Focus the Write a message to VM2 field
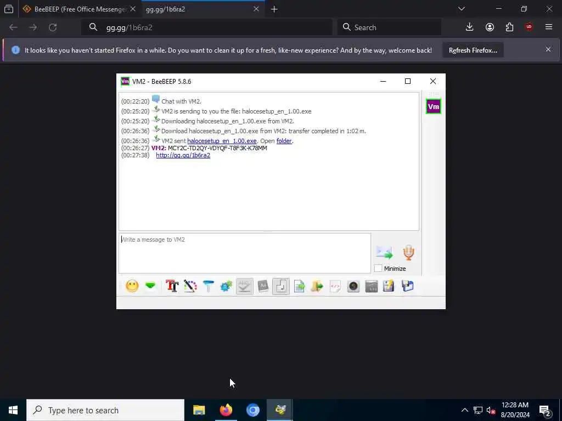The image size is (562, 421). 244,253
